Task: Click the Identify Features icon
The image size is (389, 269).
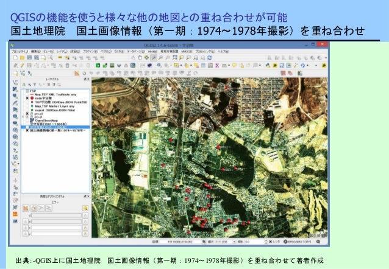Action: coord(159,66)
